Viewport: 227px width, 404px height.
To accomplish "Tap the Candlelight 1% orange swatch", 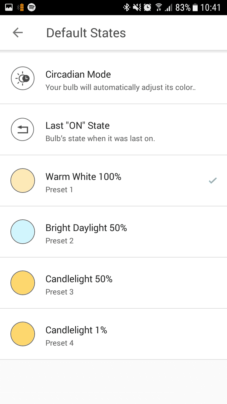I will 23,334.
